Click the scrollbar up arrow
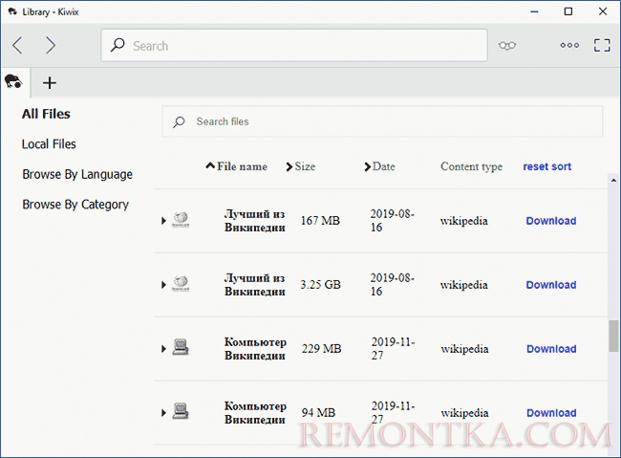The width and height of the screenshot is (621, 458). coord(614,181)
